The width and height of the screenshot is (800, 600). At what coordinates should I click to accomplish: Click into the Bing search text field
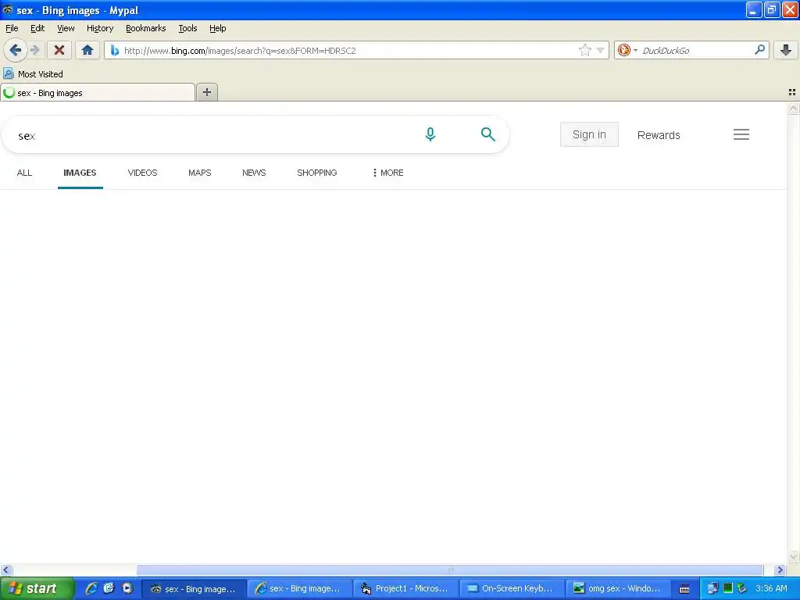pos(214,135)
